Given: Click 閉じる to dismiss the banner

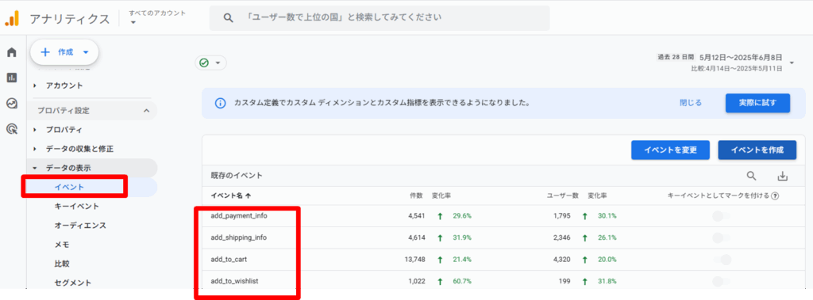Looking at the screenshot, I should [x=691, y=102].
